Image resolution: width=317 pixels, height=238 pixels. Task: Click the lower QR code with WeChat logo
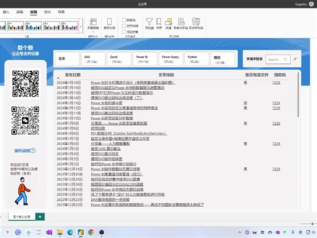26,120
